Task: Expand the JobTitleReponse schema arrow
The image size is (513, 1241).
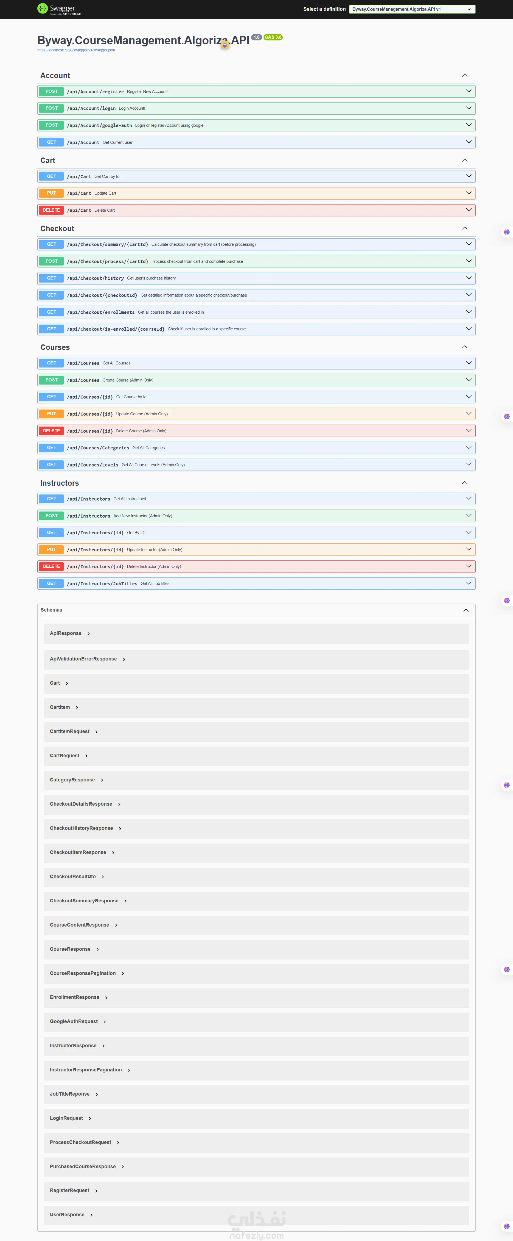Action: tap(97, 1094)
